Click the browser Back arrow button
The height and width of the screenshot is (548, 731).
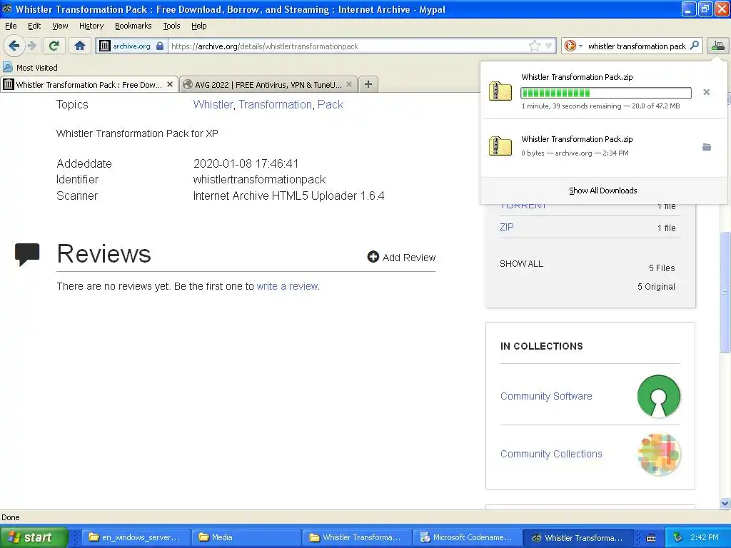point(14,46)
